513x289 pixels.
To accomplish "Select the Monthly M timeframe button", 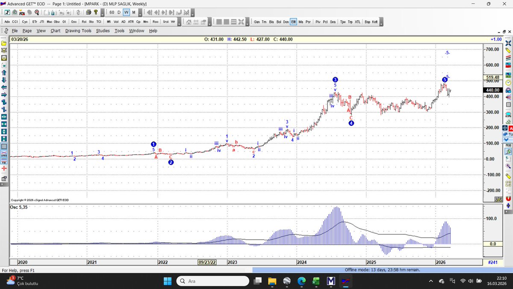I will [x=134, y=12].
